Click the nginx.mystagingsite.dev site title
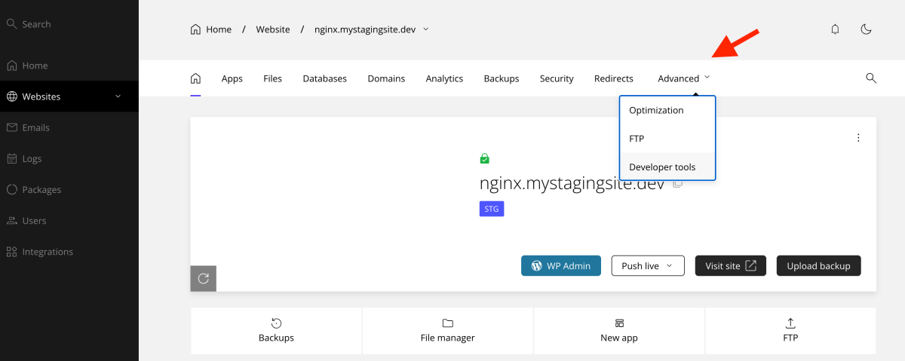The width and height of the screenshot is (905, 361). tap(572, 182)
